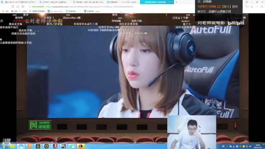This screenshot has width=265, height=149.
Task: Switch to the first browser tab
Action: point(21,2)
